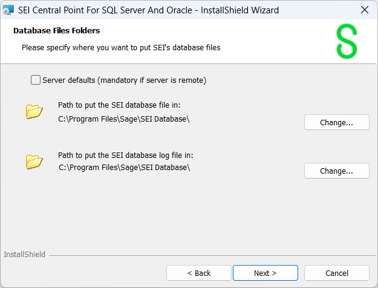The image size is (378, 288).
Task: Click the InstallShield label at bottom left
Action: pyautogui.click(x=24, y=255)
